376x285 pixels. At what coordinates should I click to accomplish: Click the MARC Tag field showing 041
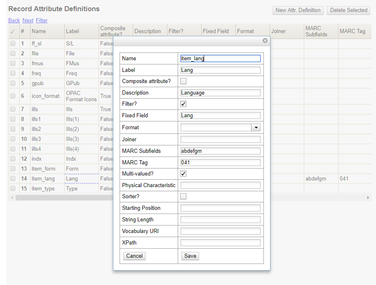(220, 162)
